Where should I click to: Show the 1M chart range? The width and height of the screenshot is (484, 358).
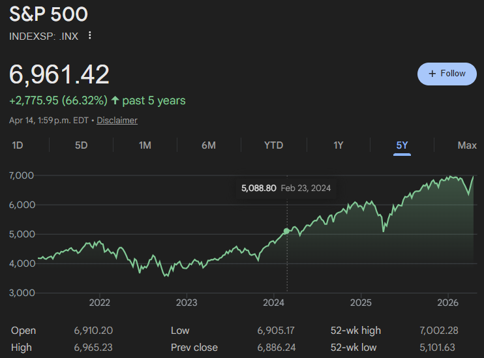[145, 145]
